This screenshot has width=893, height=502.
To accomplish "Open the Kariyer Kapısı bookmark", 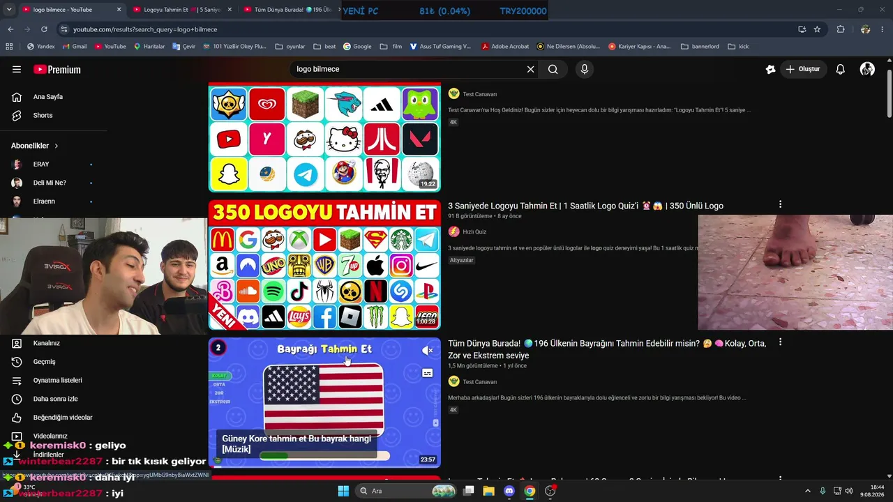I will point(639,47).
